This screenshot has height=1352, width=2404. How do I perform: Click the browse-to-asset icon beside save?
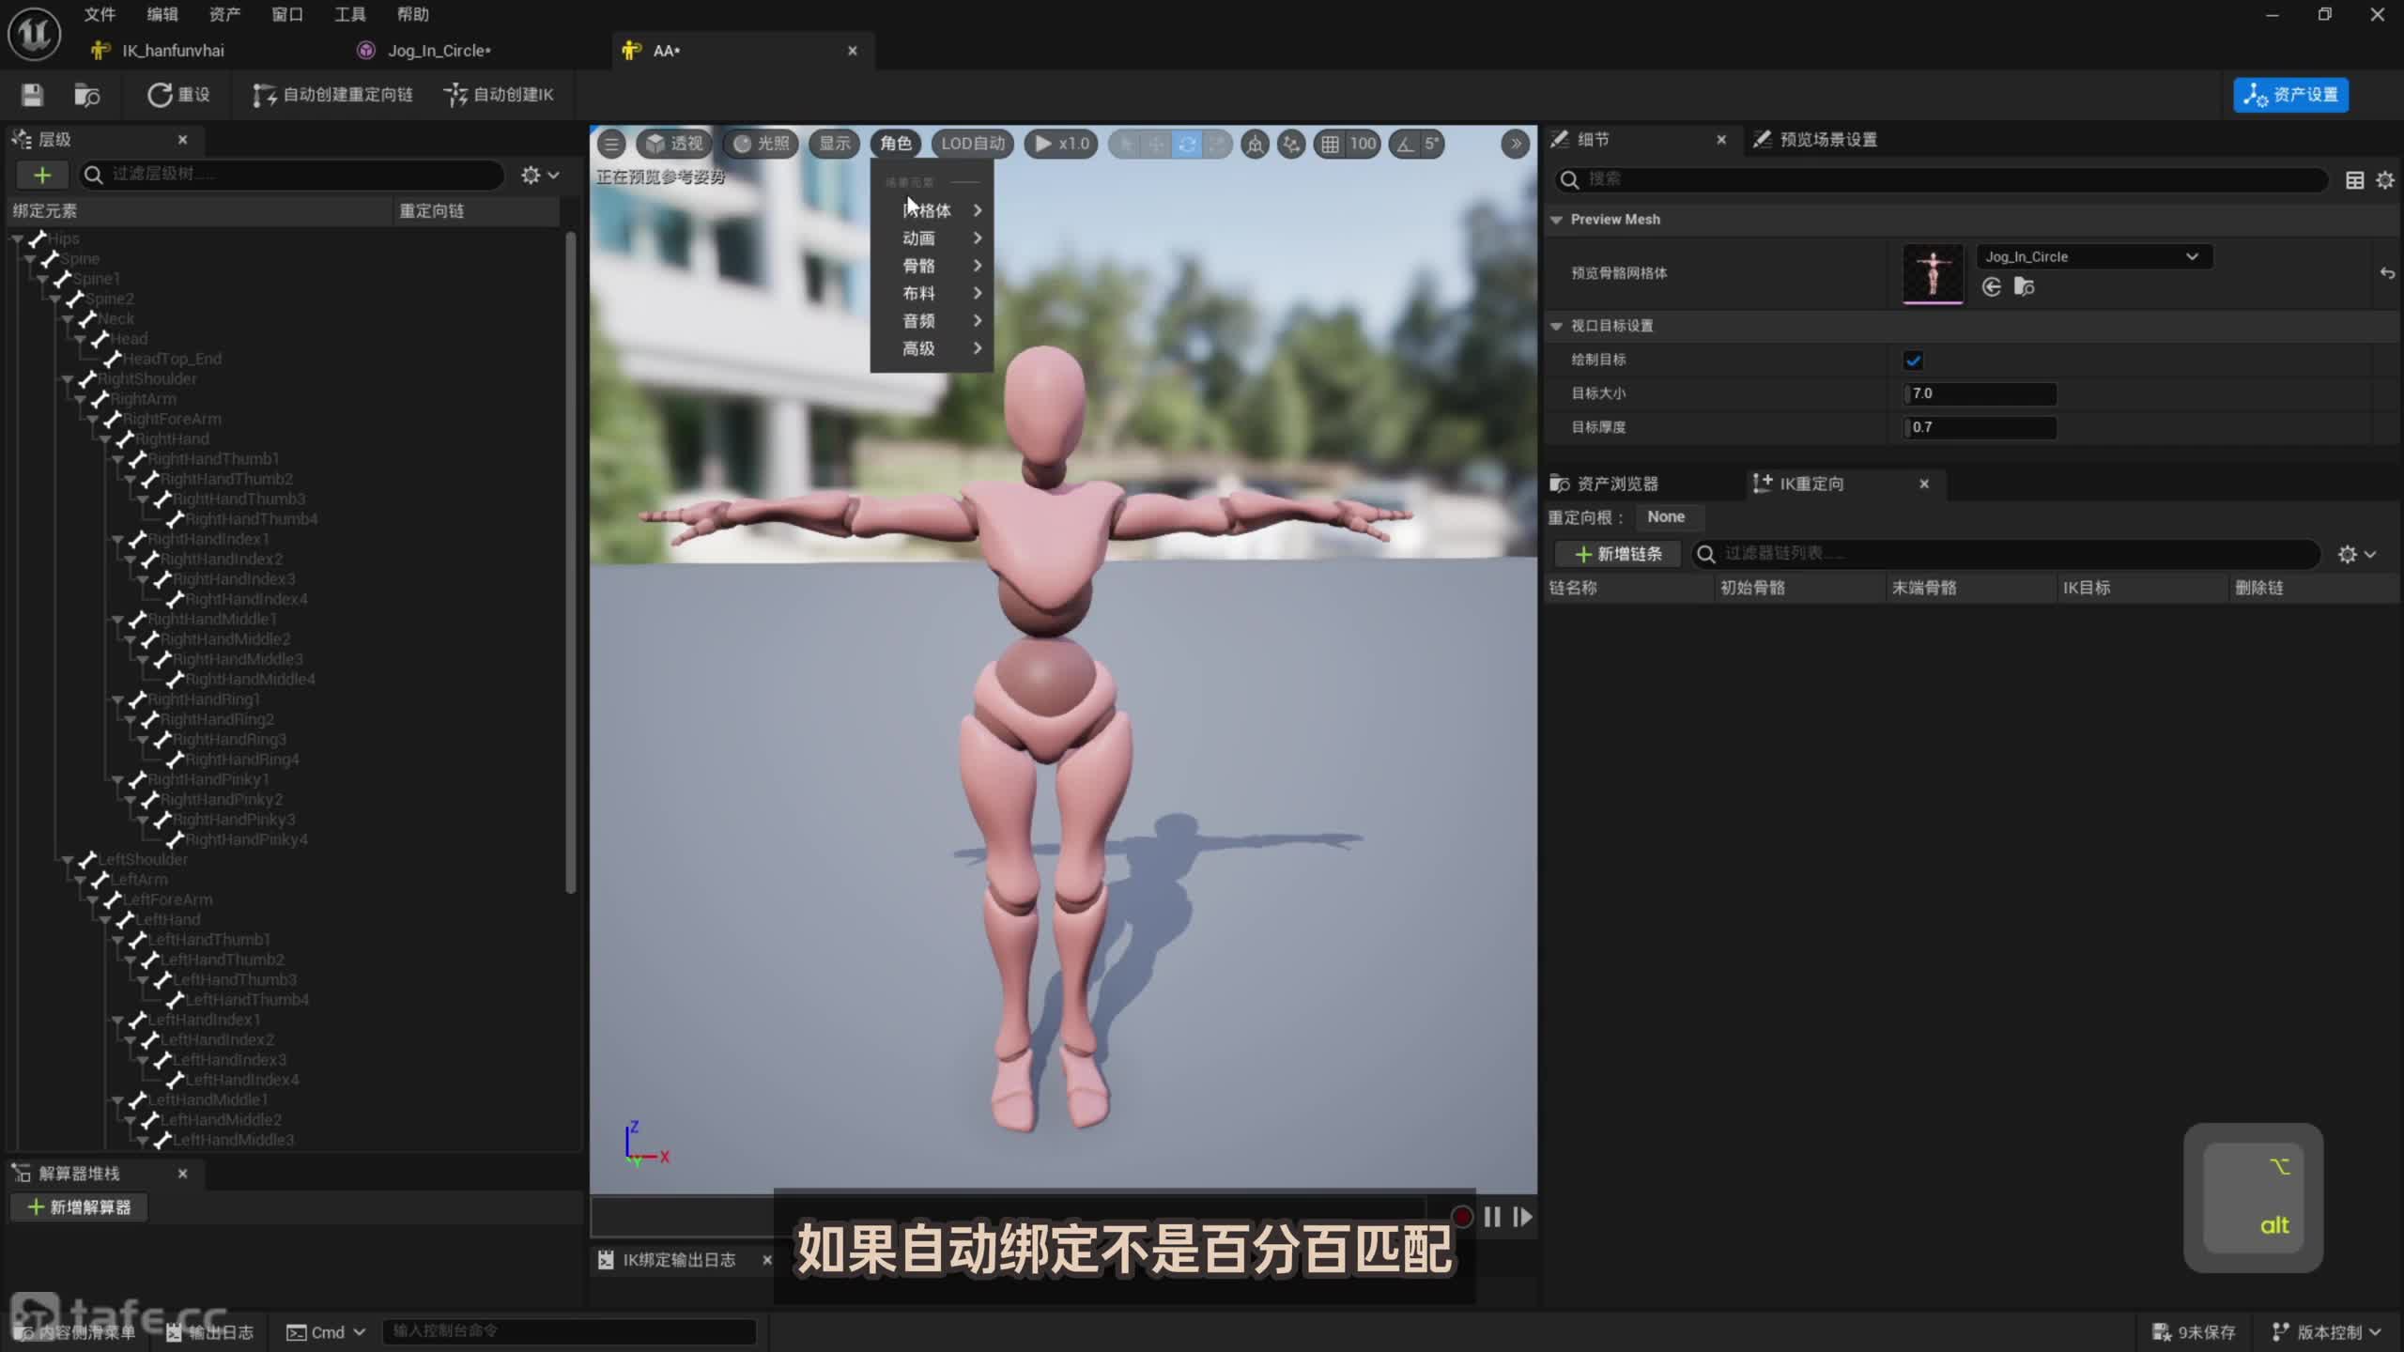coord(86,95)
